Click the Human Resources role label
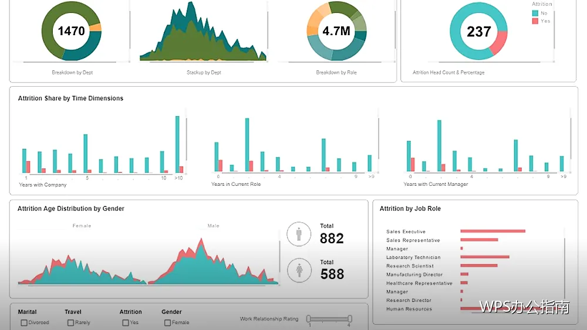 pos(409,309)
